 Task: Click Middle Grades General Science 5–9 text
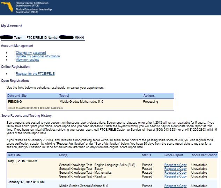(83, 186)
